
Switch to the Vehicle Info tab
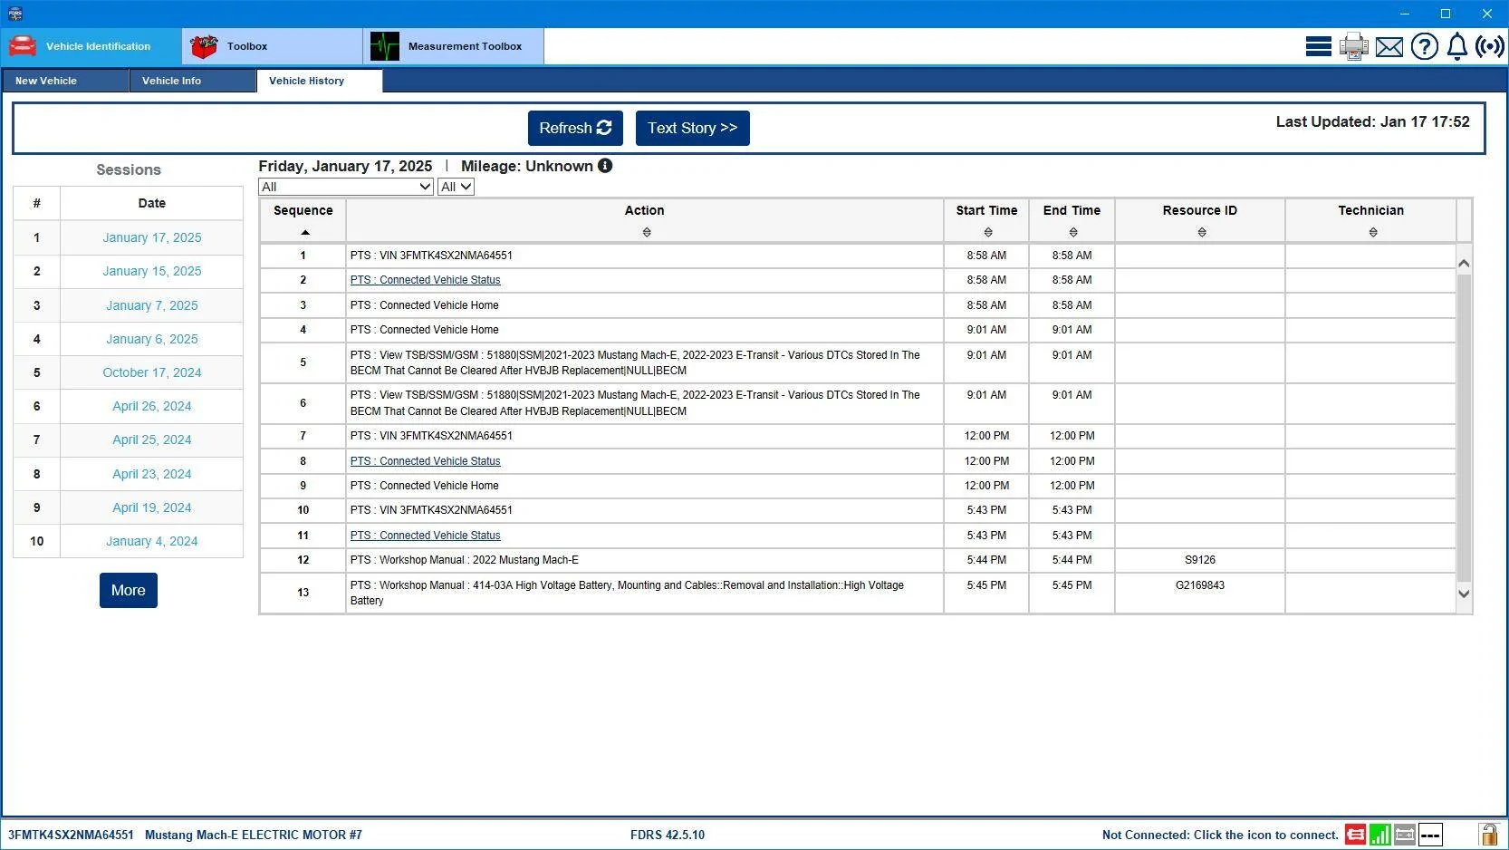[x=192, y=81]
